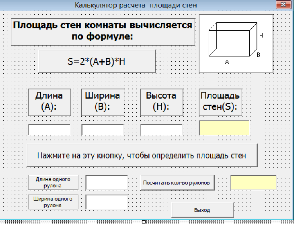294x227 pixels.
Task: Select the S=2*(A+B)*H formula label
Action: [x=97, y=61]
